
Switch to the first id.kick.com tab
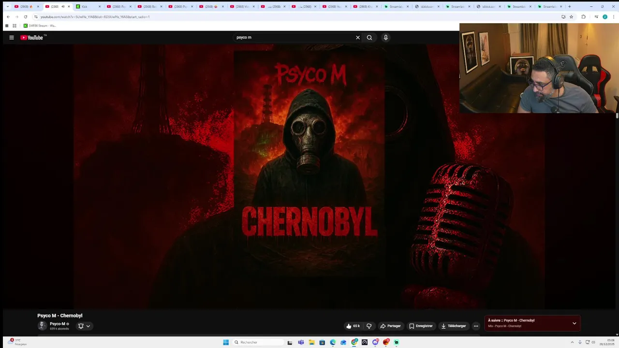pos(427,7)
